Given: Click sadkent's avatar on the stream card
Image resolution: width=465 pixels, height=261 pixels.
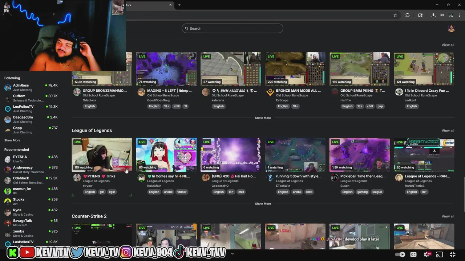Looking at the screenshot, I should tap(399, 92).
